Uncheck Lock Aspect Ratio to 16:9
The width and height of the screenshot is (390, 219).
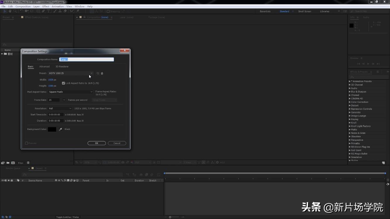[x=63, y=83]
